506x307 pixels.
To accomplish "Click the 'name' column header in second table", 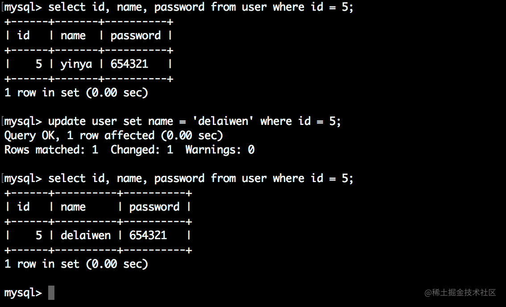I will click(73, 207).
